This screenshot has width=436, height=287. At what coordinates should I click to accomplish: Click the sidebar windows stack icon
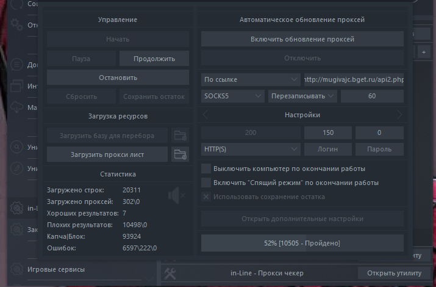pyautogui.click(x=16, y=85)
